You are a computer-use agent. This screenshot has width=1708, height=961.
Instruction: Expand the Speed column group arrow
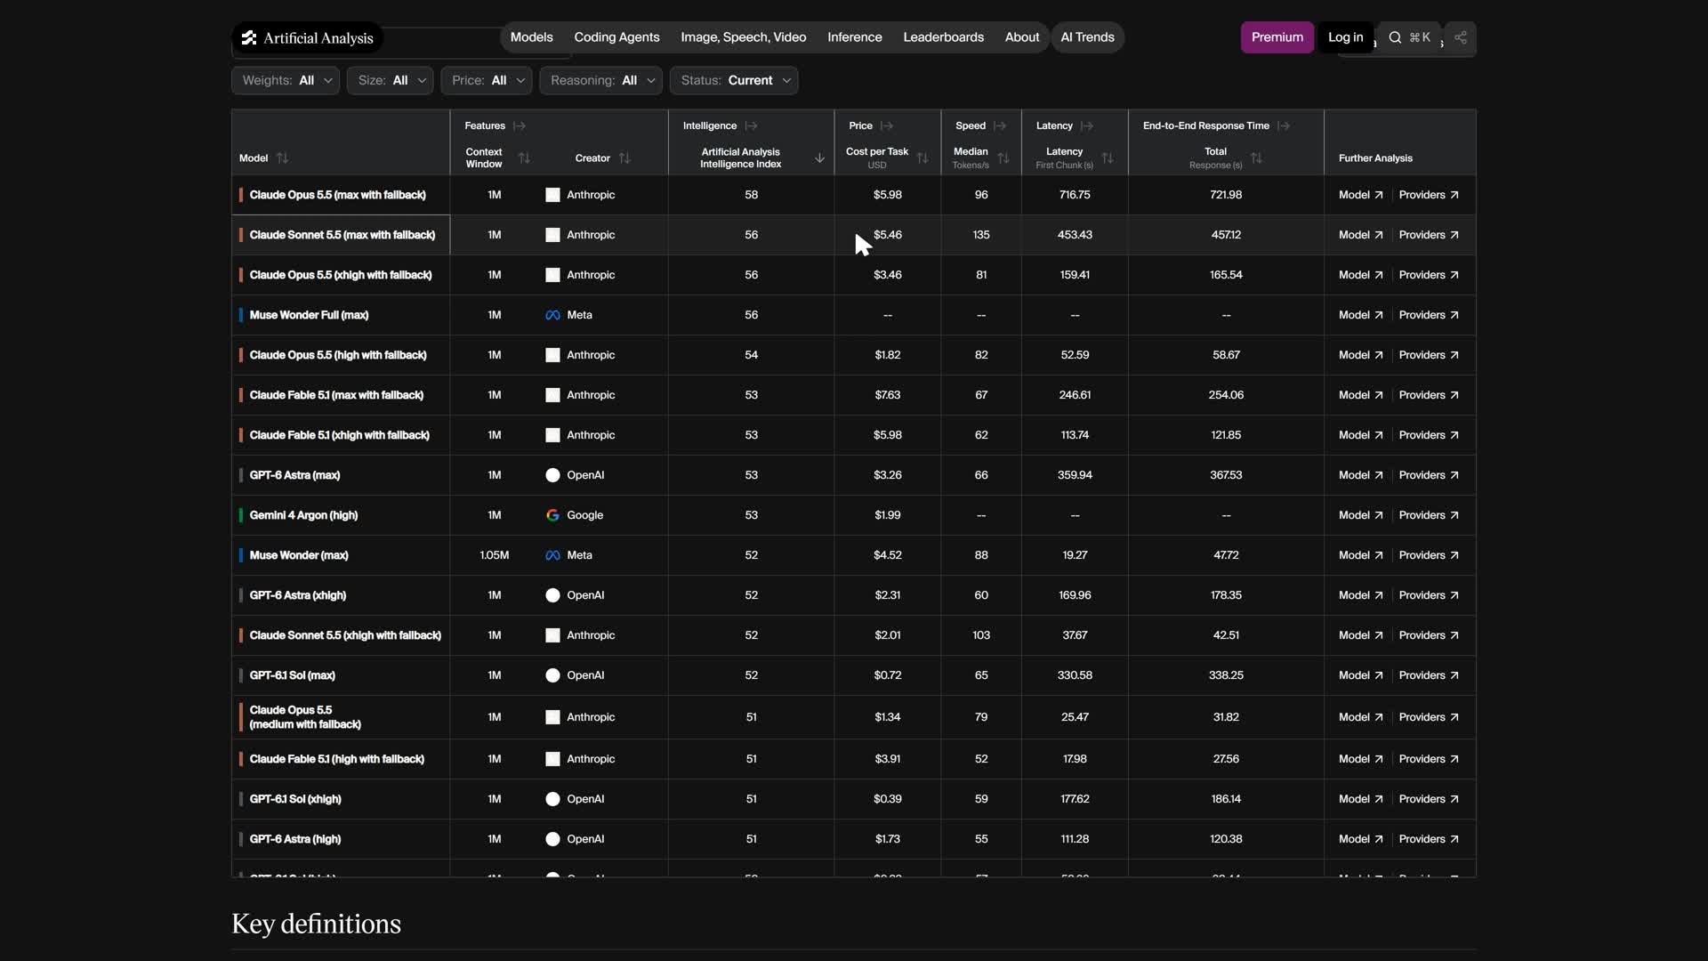point(1000,126)
